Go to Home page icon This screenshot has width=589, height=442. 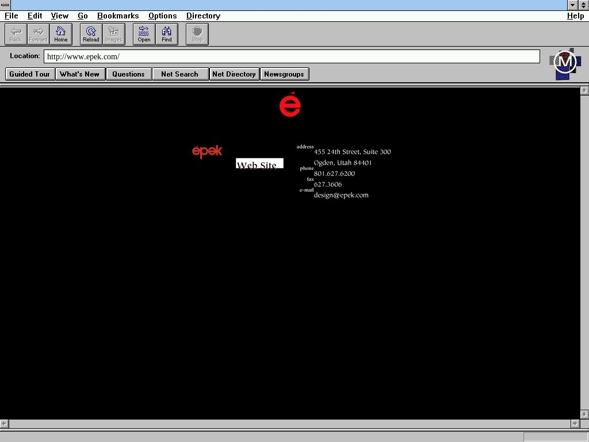[61, 34]
